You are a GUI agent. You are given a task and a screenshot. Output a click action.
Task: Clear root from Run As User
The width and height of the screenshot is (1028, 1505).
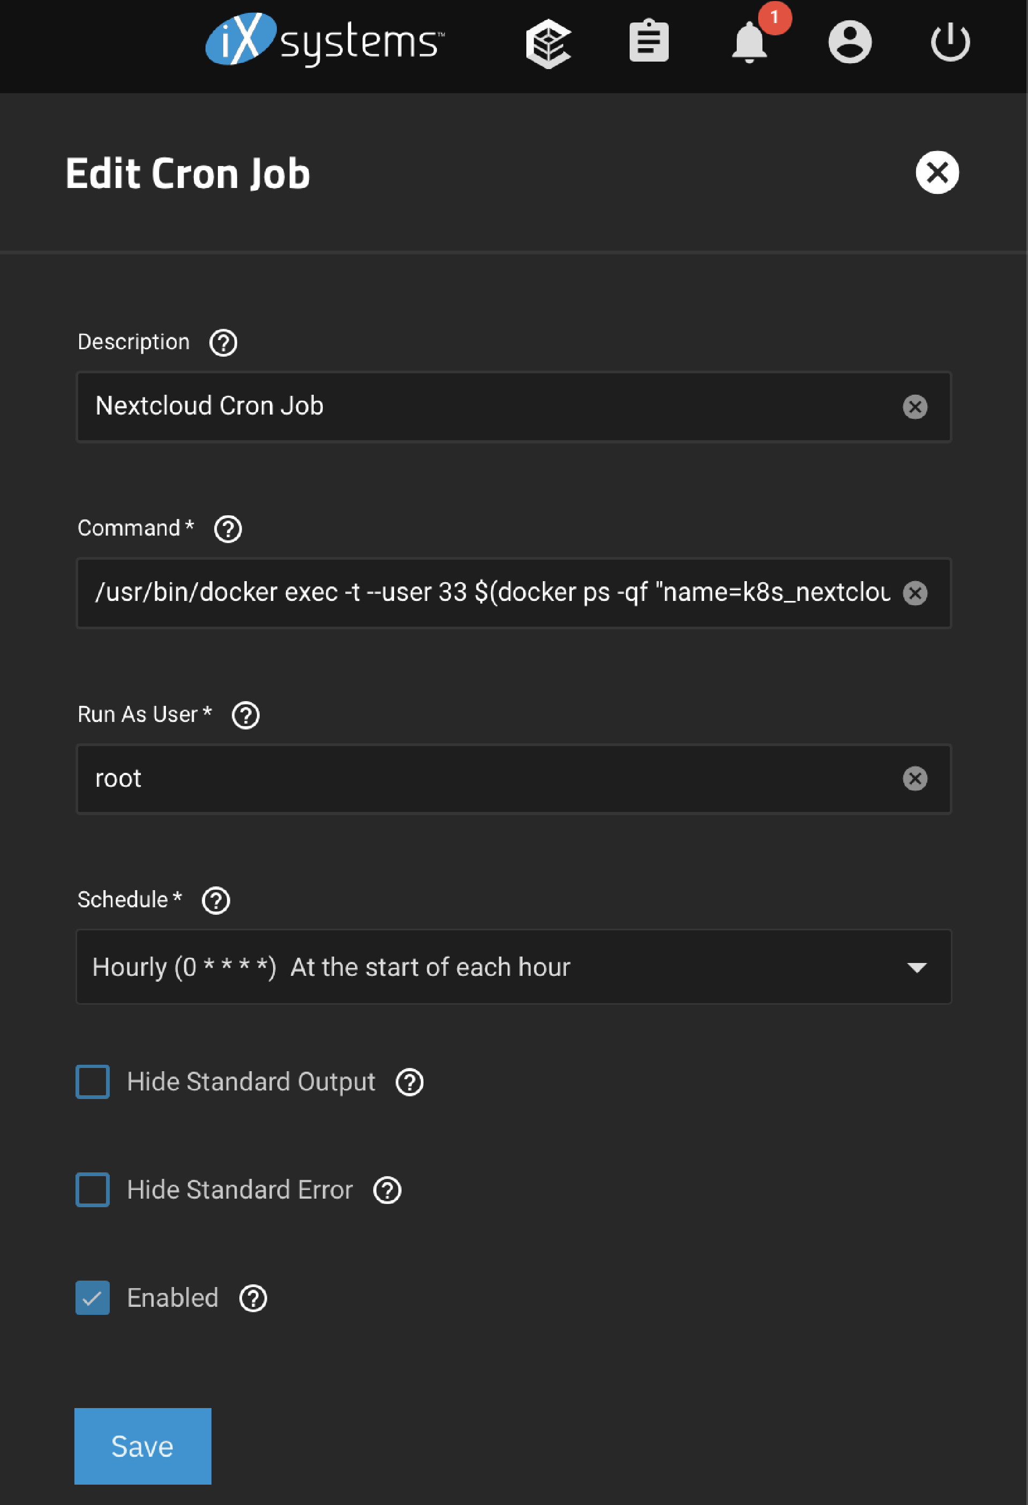point(916,779)
